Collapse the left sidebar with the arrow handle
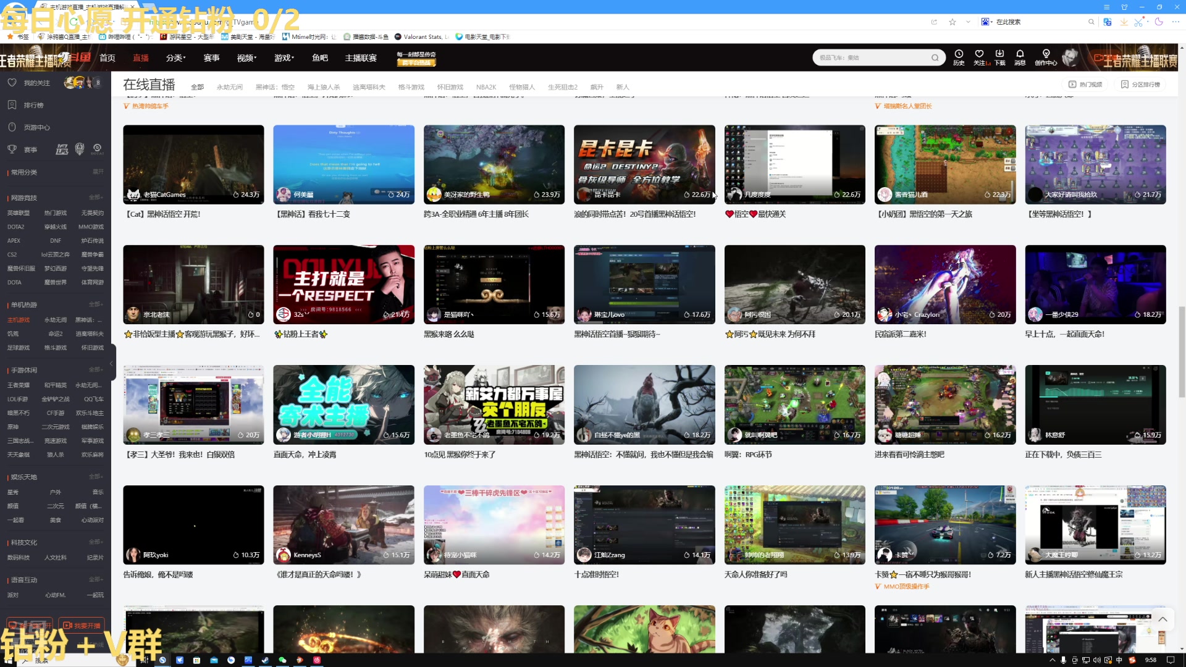1186x667 pixels. tap(112, 364)
